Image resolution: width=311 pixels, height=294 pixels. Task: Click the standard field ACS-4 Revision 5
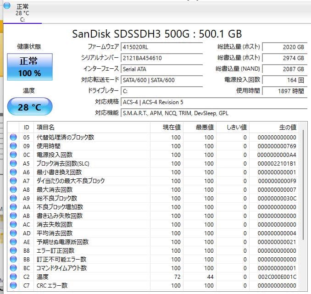(x=214, y=102)
